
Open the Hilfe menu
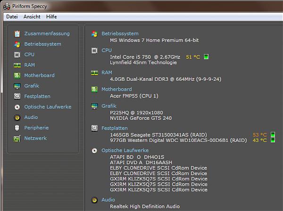click(51, 17)
